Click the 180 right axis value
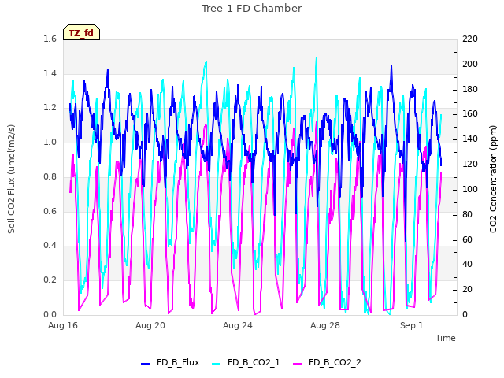Image resolution: width=504 pixels, height=378 pixels. pyautogui.click(x=470, y=89)
